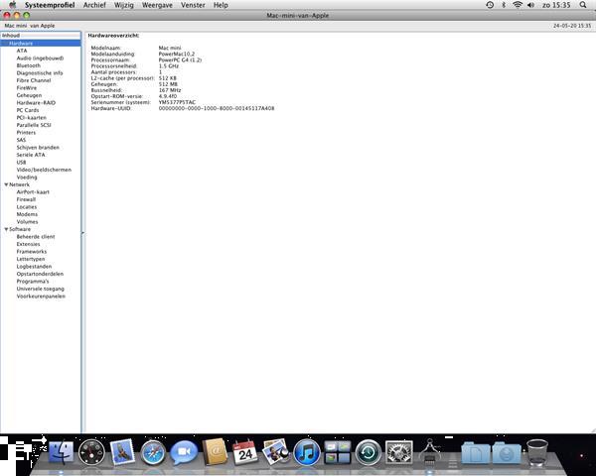The image size is (596, 476).
Task: Open iChat from the Dock
Action: (184, 452)
